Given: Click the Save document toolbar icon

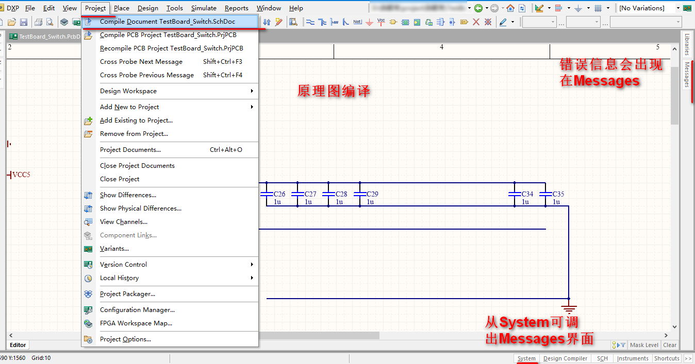Looking at the screenshot, I should click(24, 22).
